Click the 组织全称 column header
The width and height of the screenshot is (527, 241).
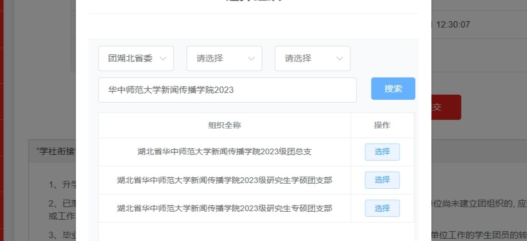click(x=224, y=125)
